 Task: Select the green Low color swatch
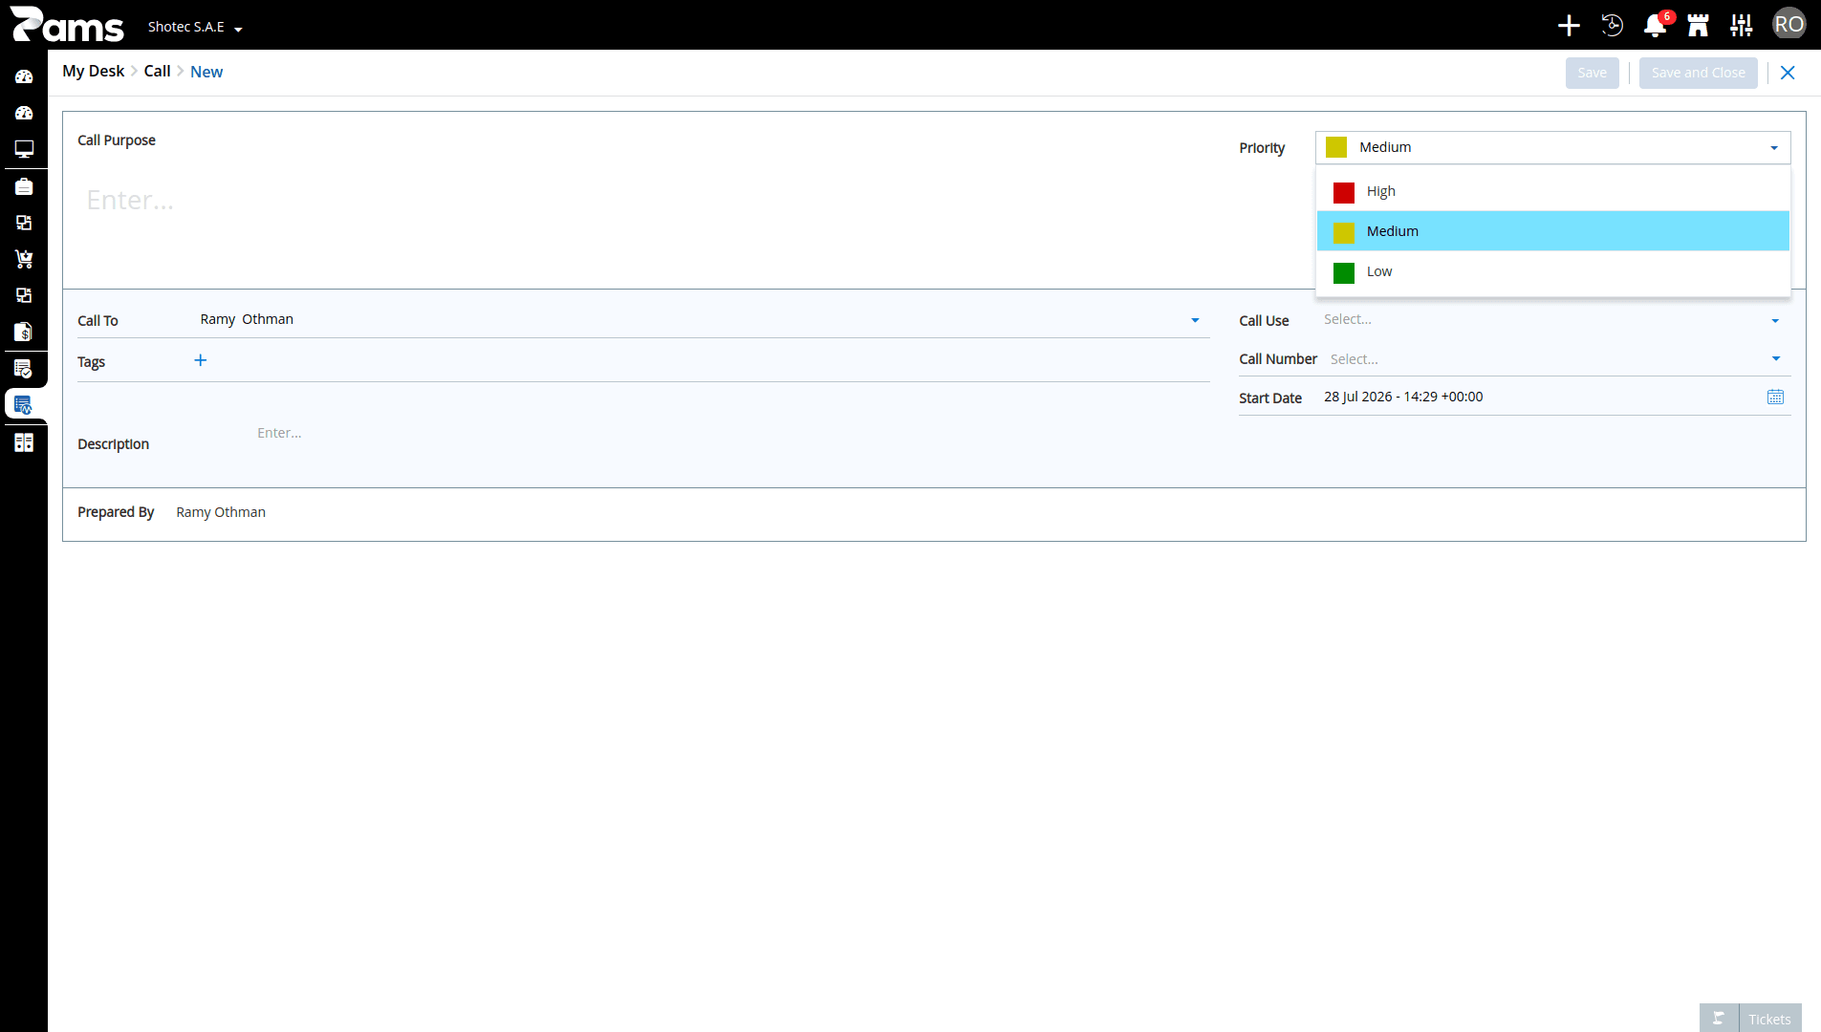point(1343,272)
